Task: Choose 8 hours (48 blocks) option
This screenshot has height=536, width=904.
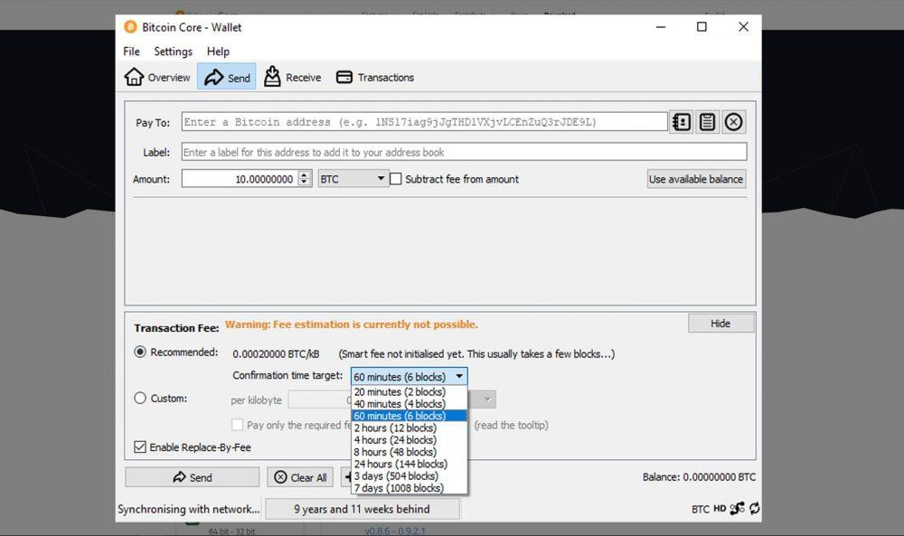Action: pos(410,452)
